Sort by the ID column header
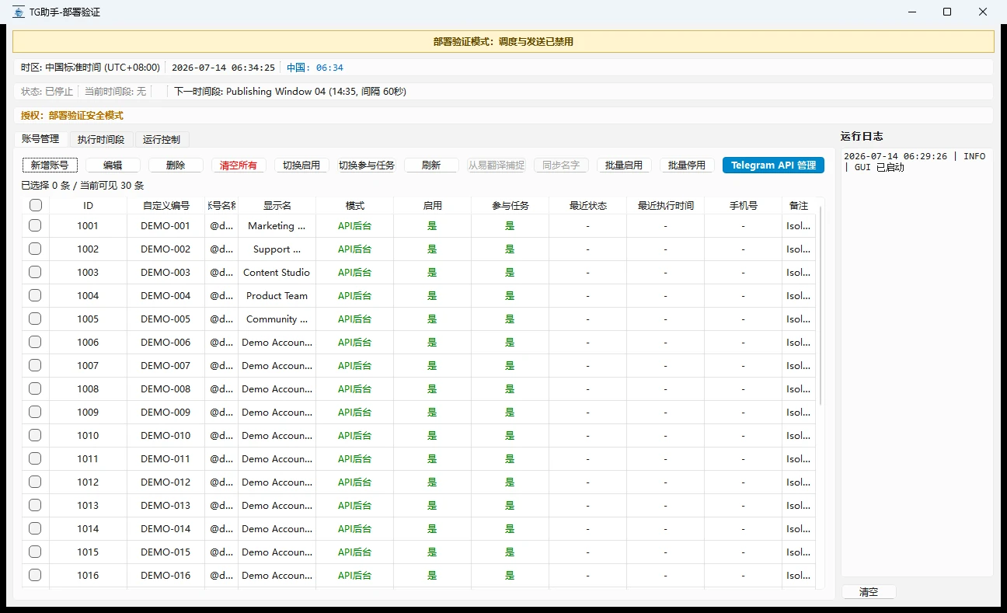This screenshot has width=1007, height=613. click(88, 206)
